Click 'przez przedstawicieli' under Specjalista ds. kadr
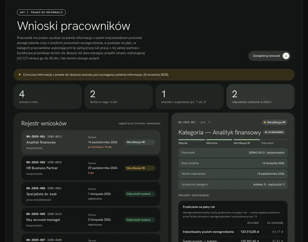The image size is (308, 242). click(39, 200)
